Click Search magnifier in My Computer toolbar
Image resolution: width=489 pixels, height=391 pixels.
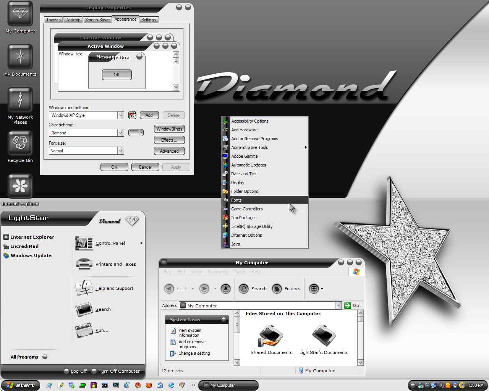244,289
